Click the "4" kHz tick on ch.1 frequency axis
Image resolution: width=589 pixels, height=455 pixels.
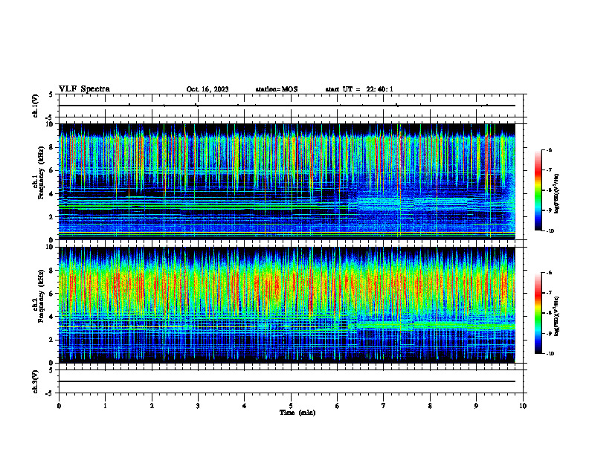coord(52,194)
